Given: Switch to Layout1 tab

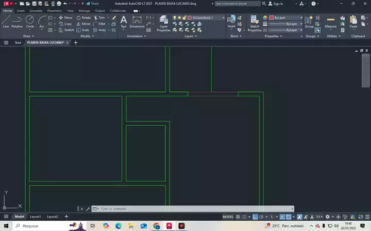Looking at the screenshot, I should (x=35, y=217).
